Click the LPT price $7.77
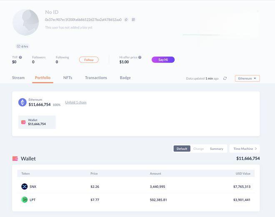 (x=95, y=200)
